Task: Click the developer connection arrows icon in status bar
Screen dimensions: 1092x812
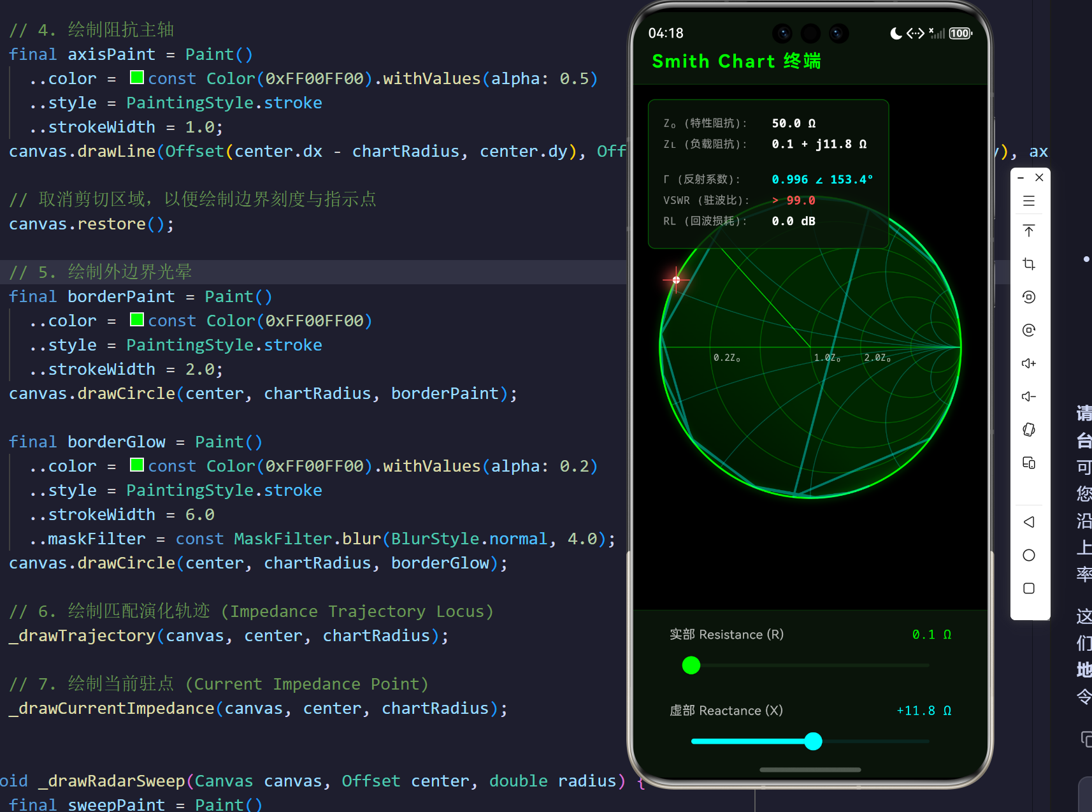Action: point(916,33)
